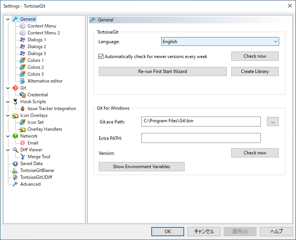296x240 pixels.
Task: Click the Credential globe-lock icon
Action: 23,95
